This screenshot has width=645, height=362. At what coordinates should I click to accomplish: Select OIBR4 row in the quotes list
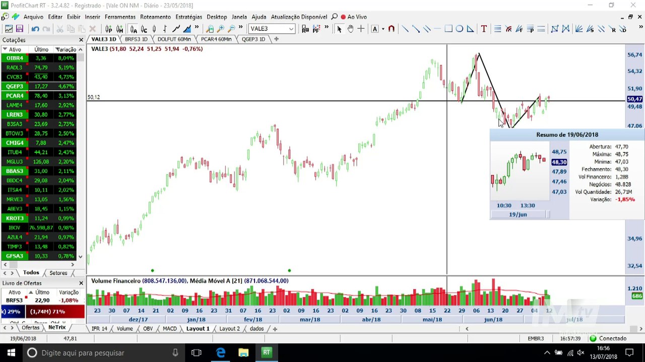[x=39, y=58]
